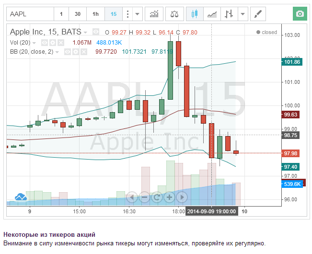Click the 539.6K volume label
This screenshot has width=312, height=254.
click(x=292, y=184)
